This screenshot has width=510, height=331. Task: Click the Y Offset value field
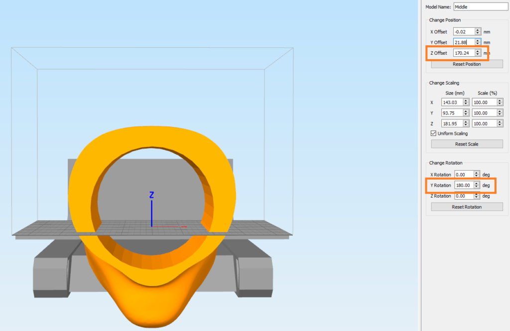coord(464,42)
